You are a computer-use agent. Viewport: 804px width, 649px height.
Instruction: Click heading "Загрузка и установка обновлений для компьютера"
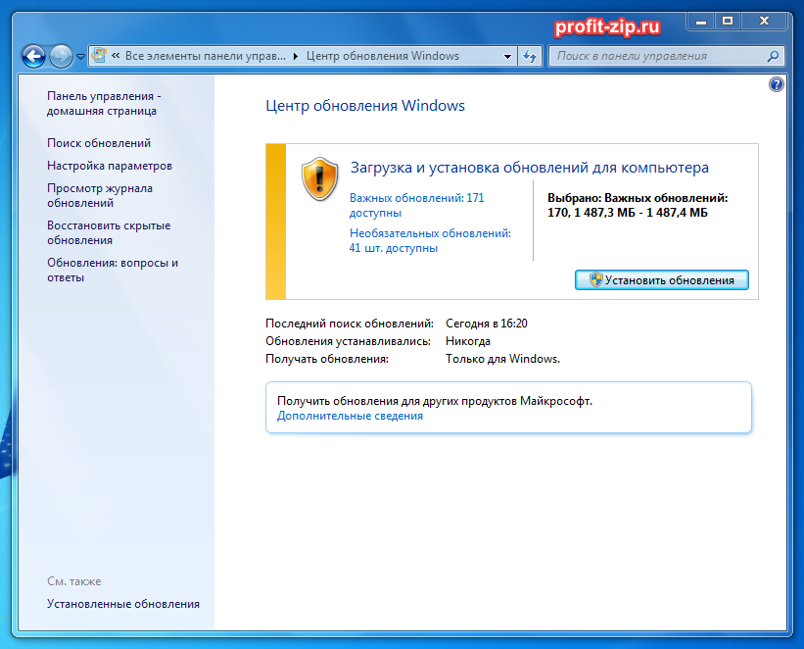point(529,168)
